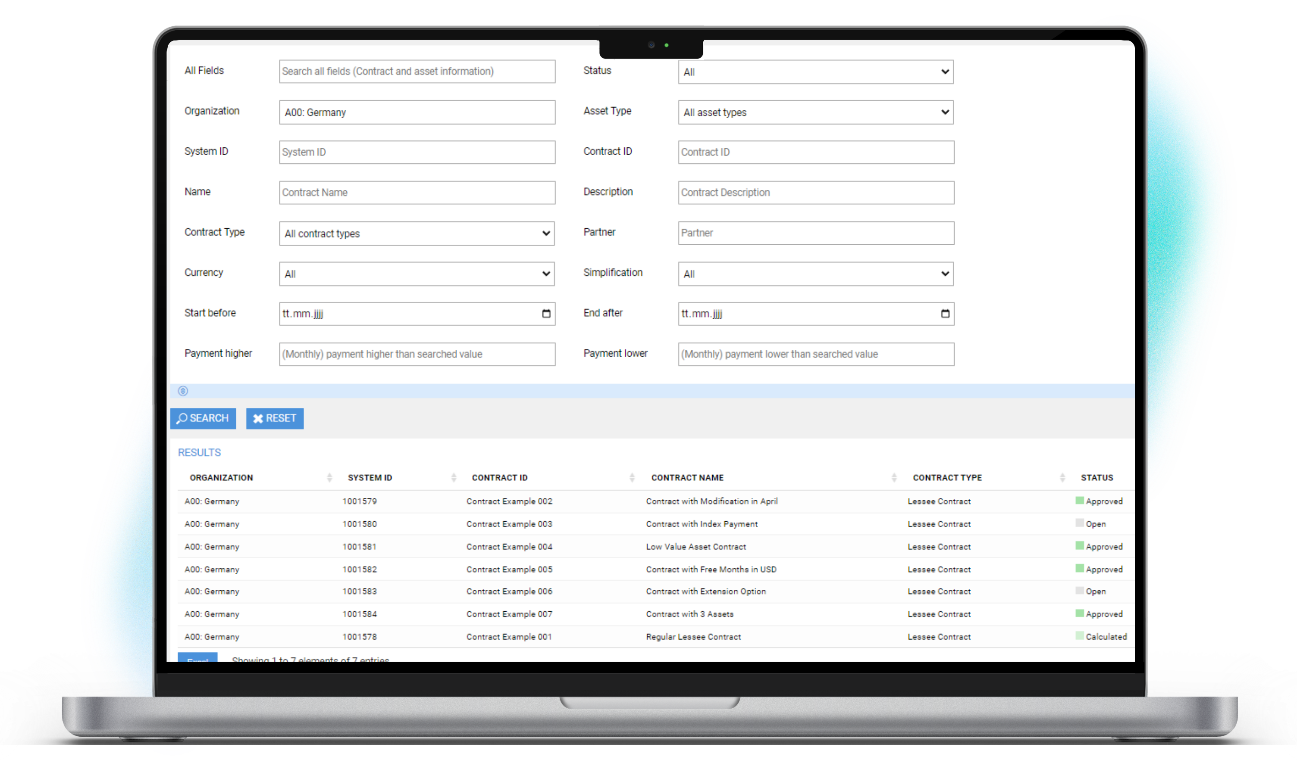The height and width of the screenshot is (775, 1297).
Task: Select system ID 1001584 cell
Action: (x=360, y=614)
